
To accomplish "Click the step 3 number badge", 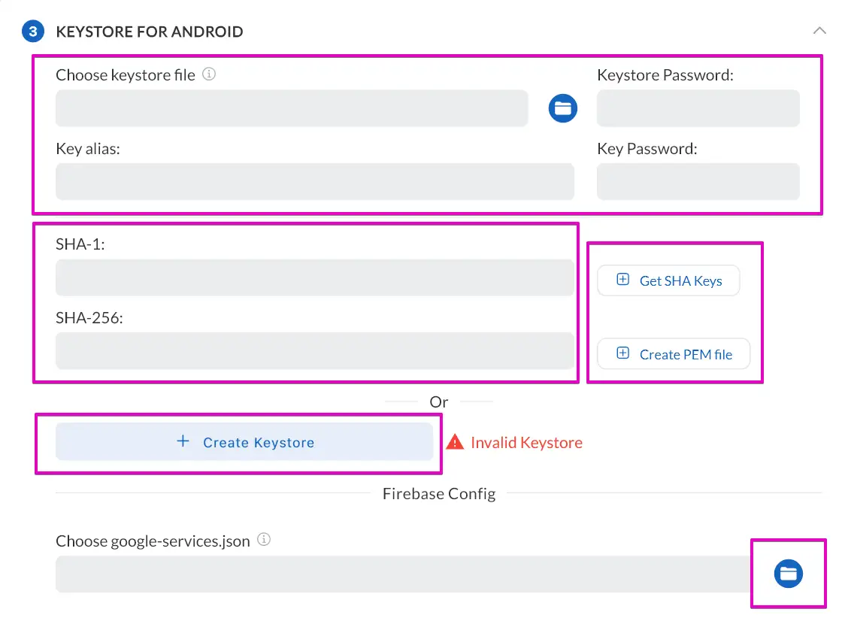I will click(x=32, y=32).
